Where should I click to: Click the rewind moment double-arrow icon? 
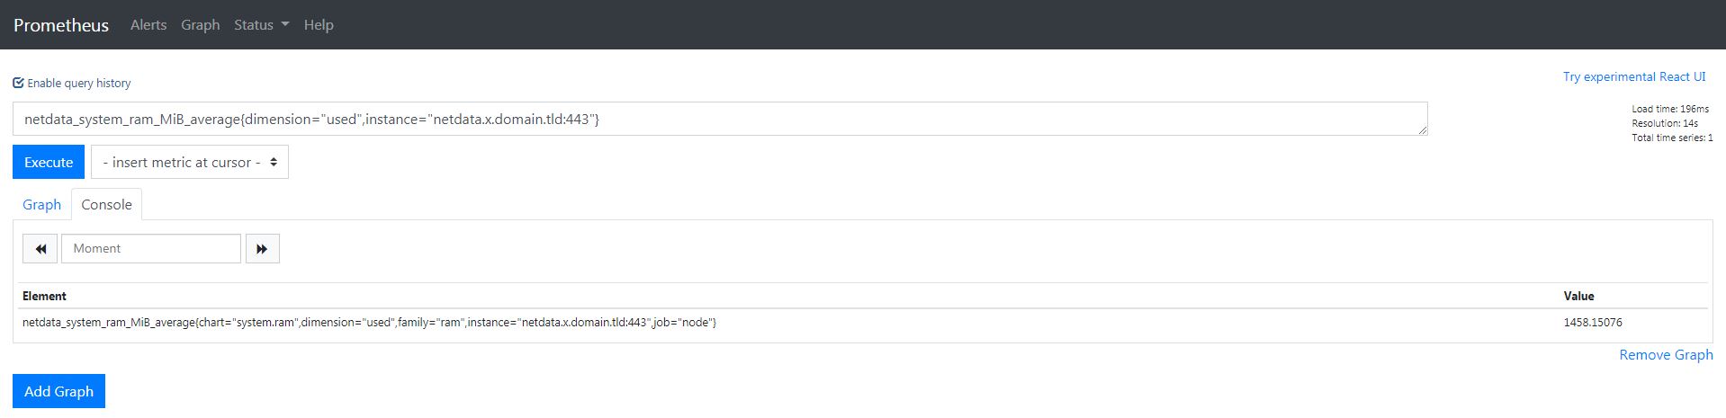point(40,249)
